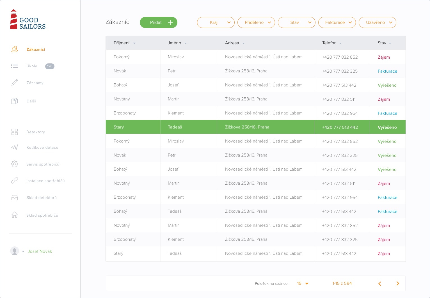
Task: Click Vyřešeno status of highlighted Starý row
Action: click(x=387, y=127)
